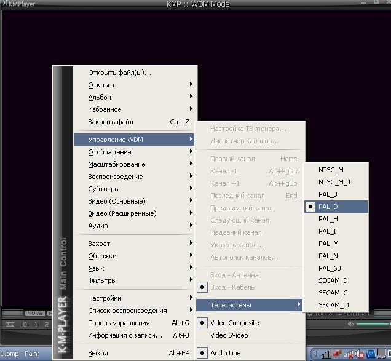Click Открыть файл(ы)... menu entry
Image resolution: width=391 pixels, height=361 pixels.
(119, 73)
